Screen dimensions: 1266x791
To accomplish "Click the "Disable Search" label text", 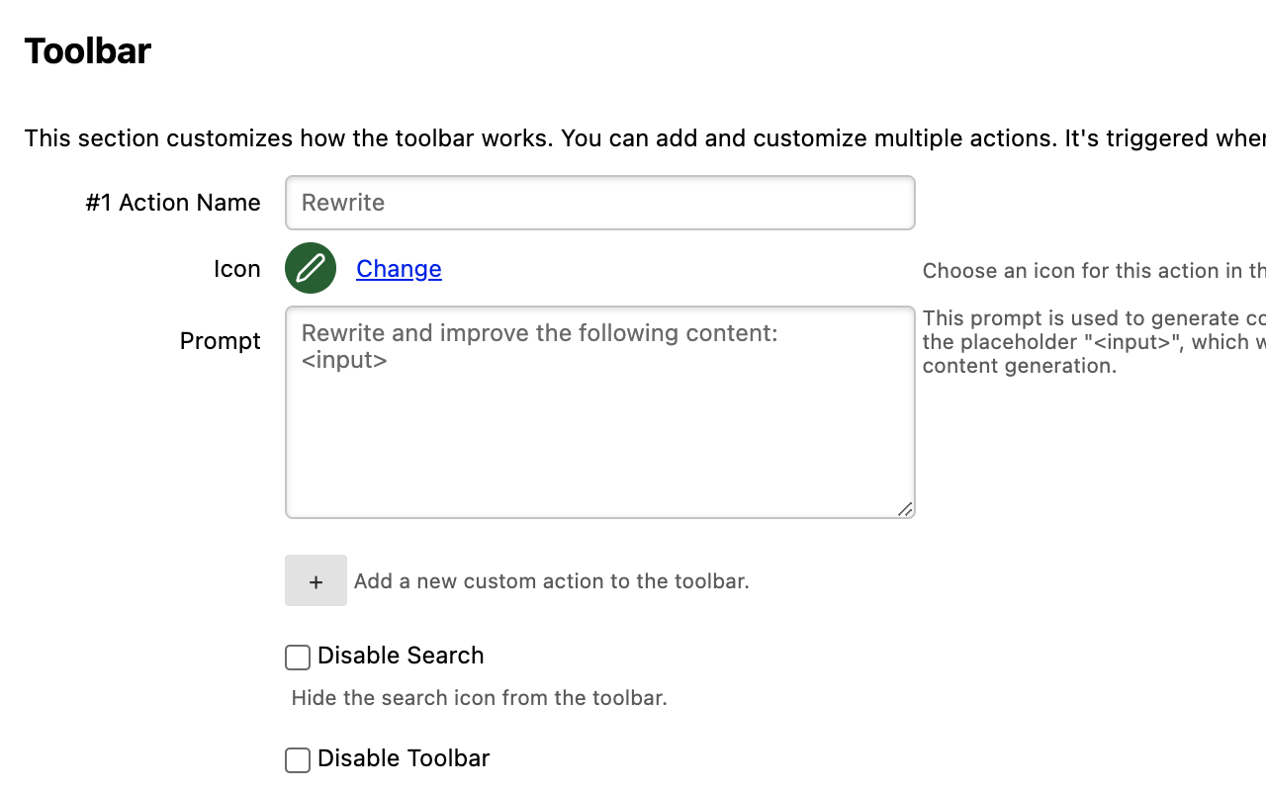I will (401, 656).
